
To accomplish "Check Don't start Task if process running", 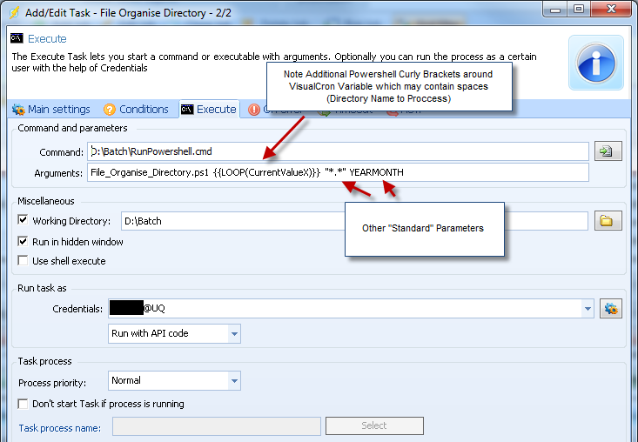I will [x=24, y=404].
